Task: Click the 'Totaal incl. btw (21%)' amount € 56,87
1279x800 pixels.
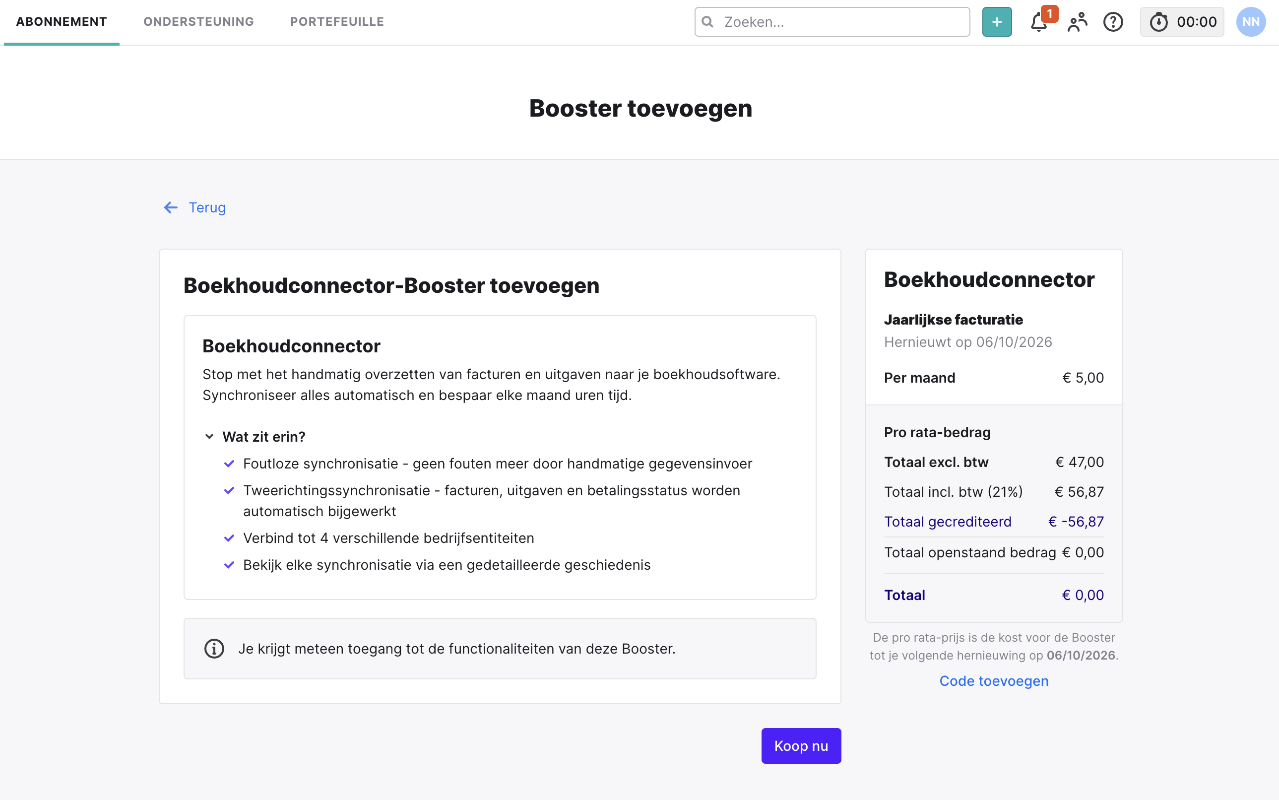Action: click(x=1079, y=492)
